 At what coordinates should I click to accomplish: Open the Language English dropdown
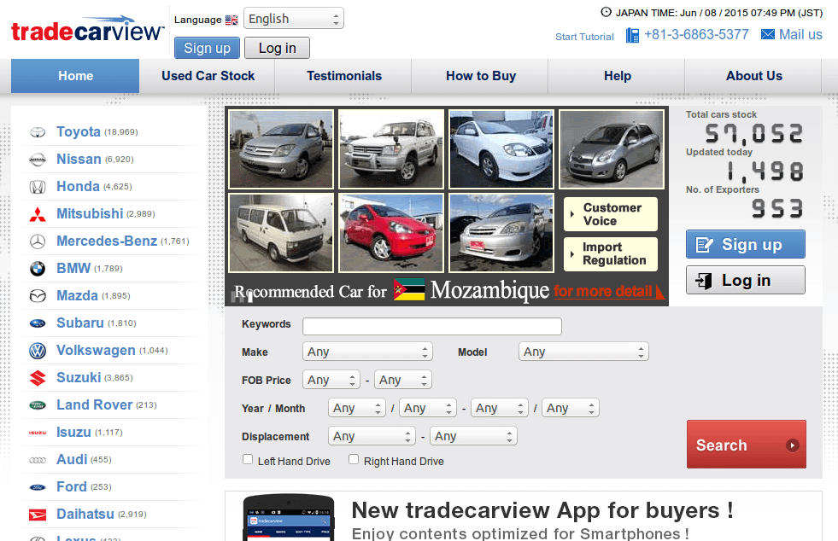point(294,19)
